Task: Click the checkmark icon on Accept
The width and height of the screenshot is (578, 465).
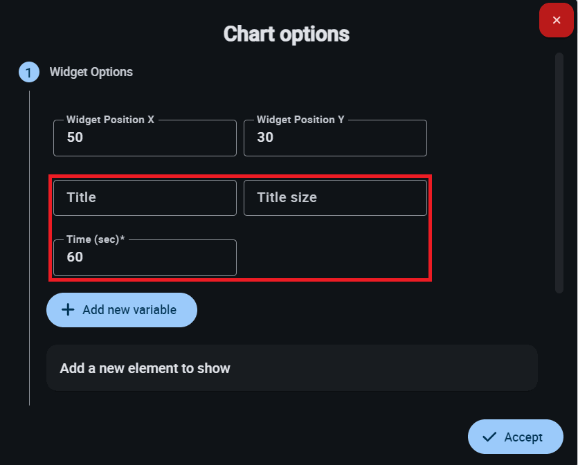Action: point(489,437)
